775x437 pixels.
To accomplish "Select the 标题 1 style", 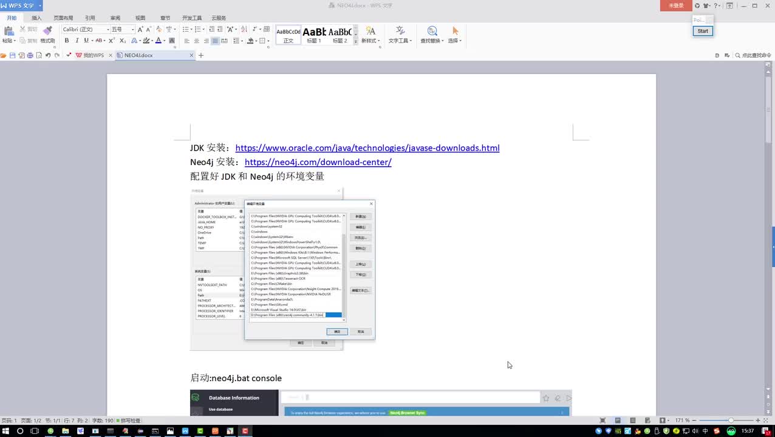I will coord(314,35).
